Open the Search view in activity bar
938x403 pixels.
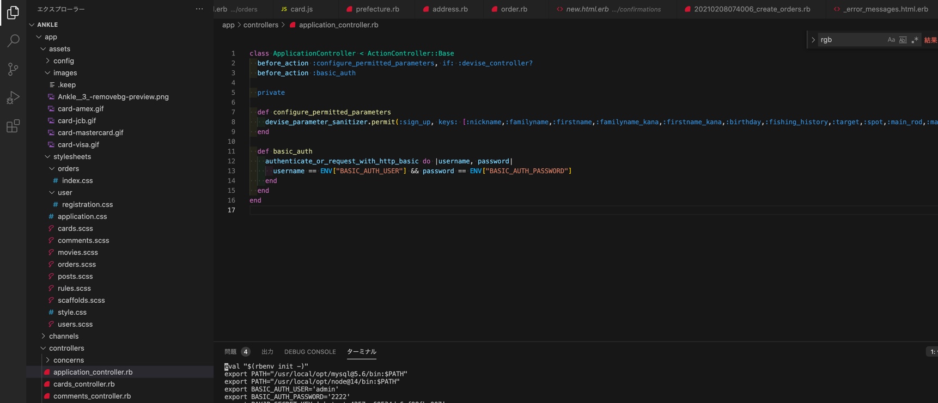(x=13, y=41)
